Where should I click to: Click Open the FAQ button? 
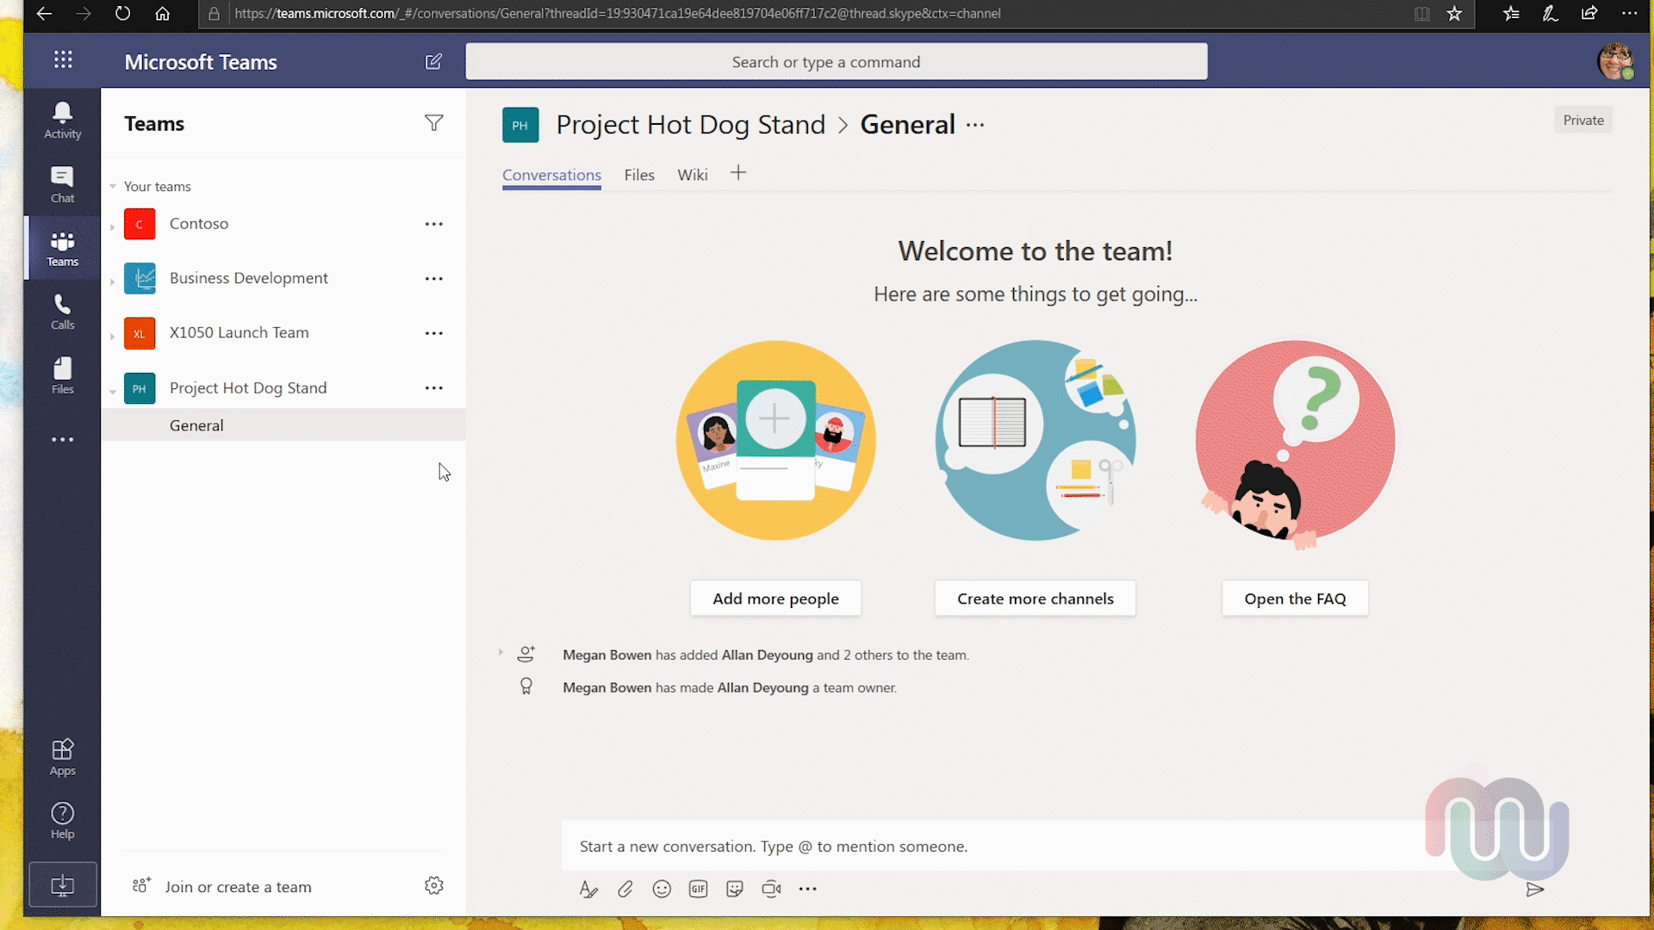point(1295,598)
